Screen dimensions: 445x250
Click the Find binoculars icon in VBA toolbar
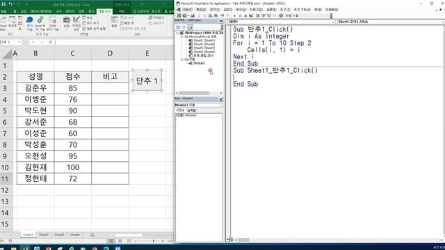tap(216, 15)
